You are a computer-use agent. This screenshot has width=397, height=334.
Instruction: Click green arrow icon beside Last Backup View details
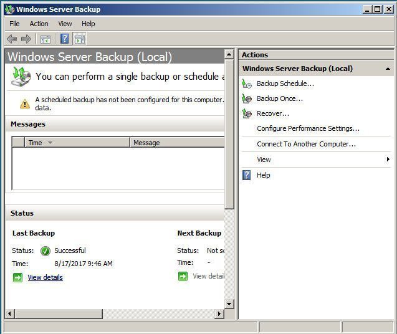pyautogui.click(x=17, y=277)
